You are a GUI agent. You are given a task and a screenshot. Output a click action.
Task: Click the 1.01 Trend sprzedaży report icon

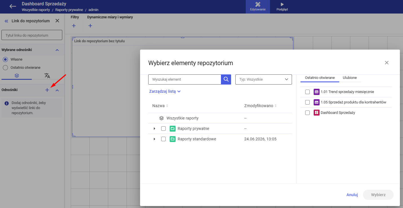(x=316, y=92)
